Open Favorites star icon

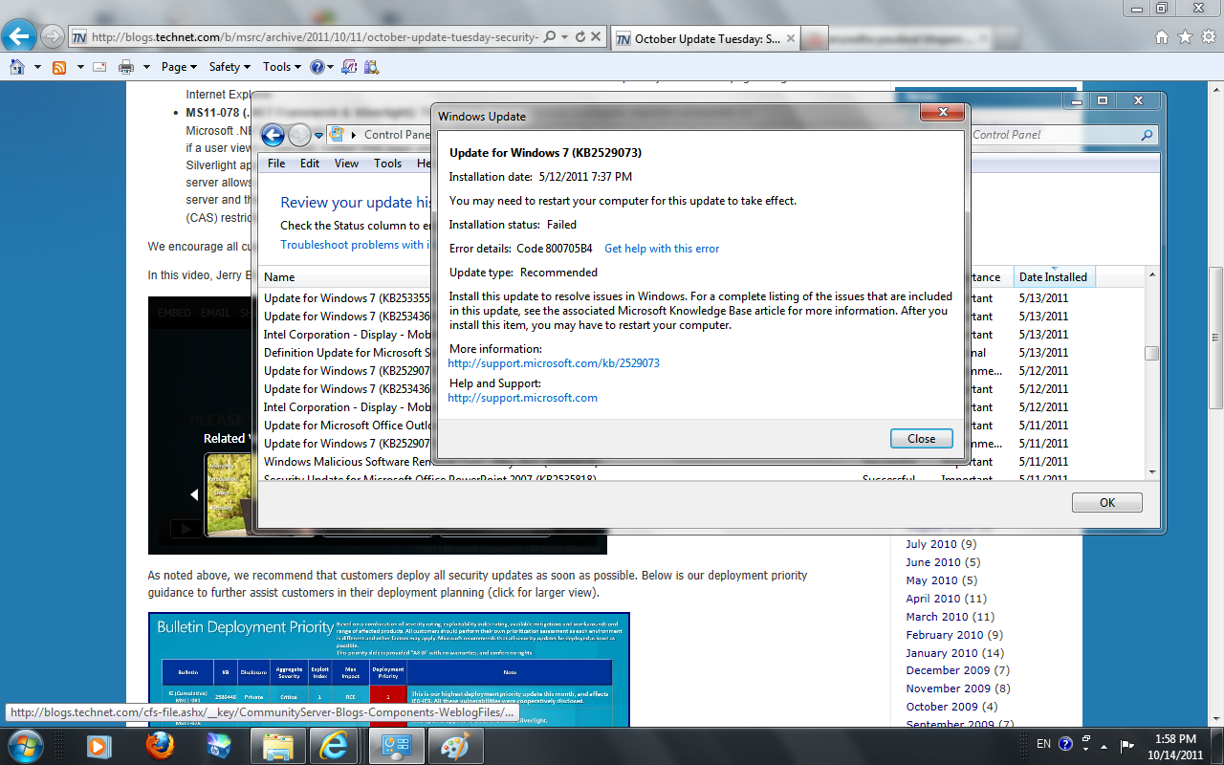tap(1185, 37)
